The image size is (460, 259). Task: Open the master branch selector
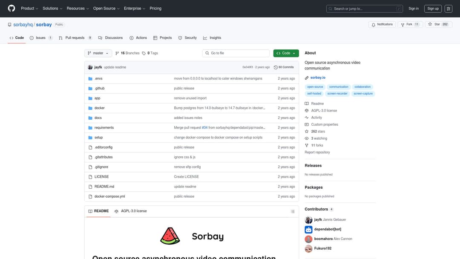click(98, 53)
